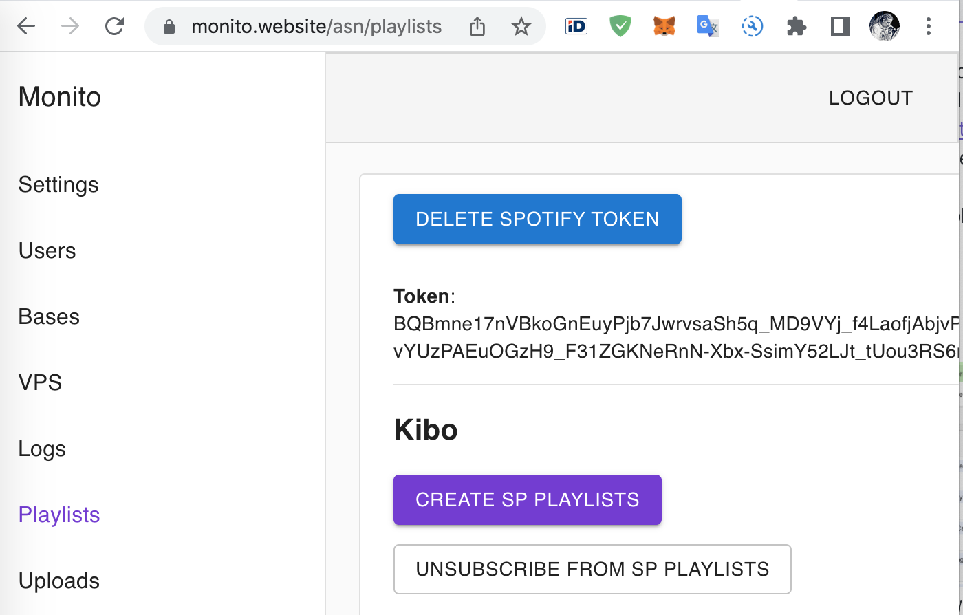Open the green shield adblock extension

click(x=620, y=27)
